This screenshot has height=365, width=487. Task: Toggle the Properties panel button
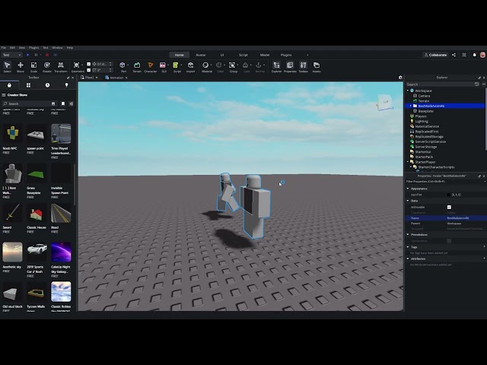290,67
